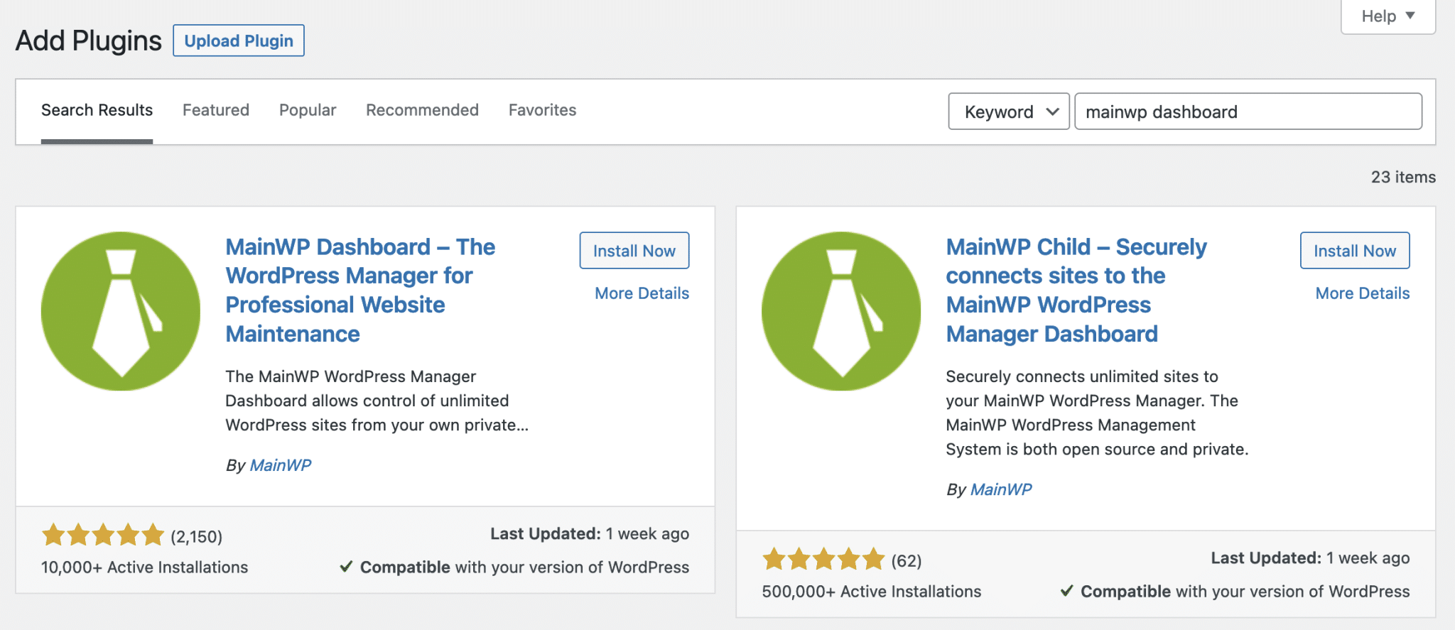Click Compatible notice on MainWP Child card

click(1235, 592)
